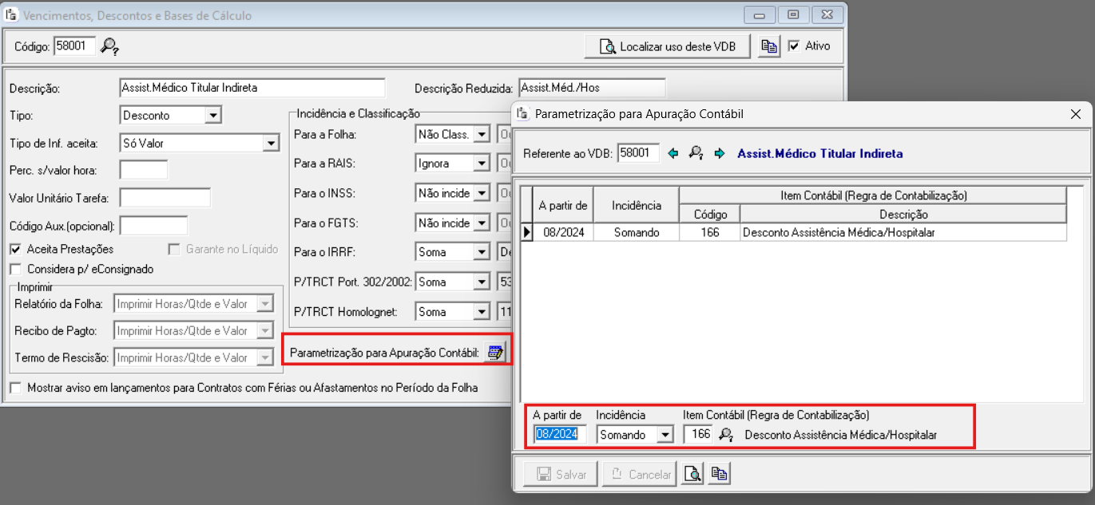
Task: Click the copy icon beside Localizar uso deste VDB
Action: 769,46
